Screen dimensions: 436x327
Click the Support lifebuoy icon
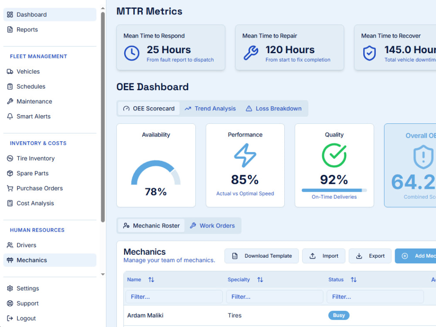tap(10, 303)
